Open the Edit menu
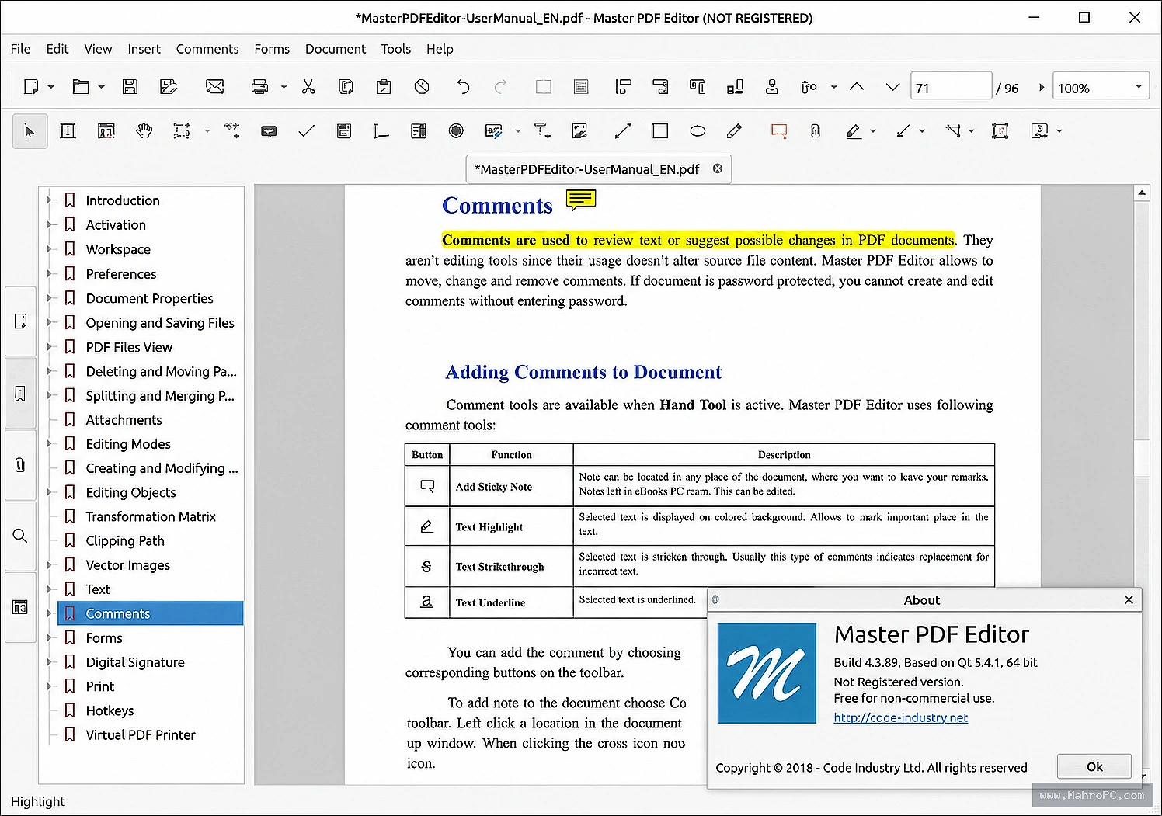1162x816 pixels. (x=57, y=49)
